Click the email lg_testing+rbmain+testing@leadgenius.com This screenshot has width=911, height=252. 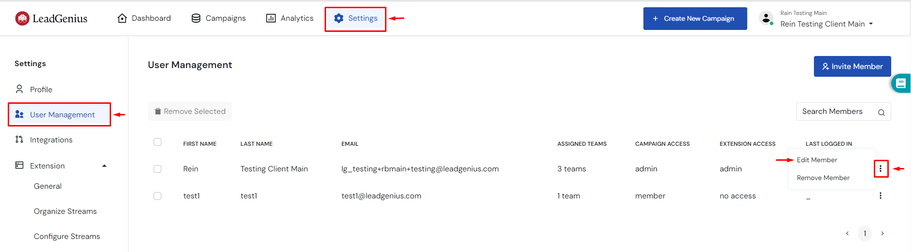click(420, 168)
